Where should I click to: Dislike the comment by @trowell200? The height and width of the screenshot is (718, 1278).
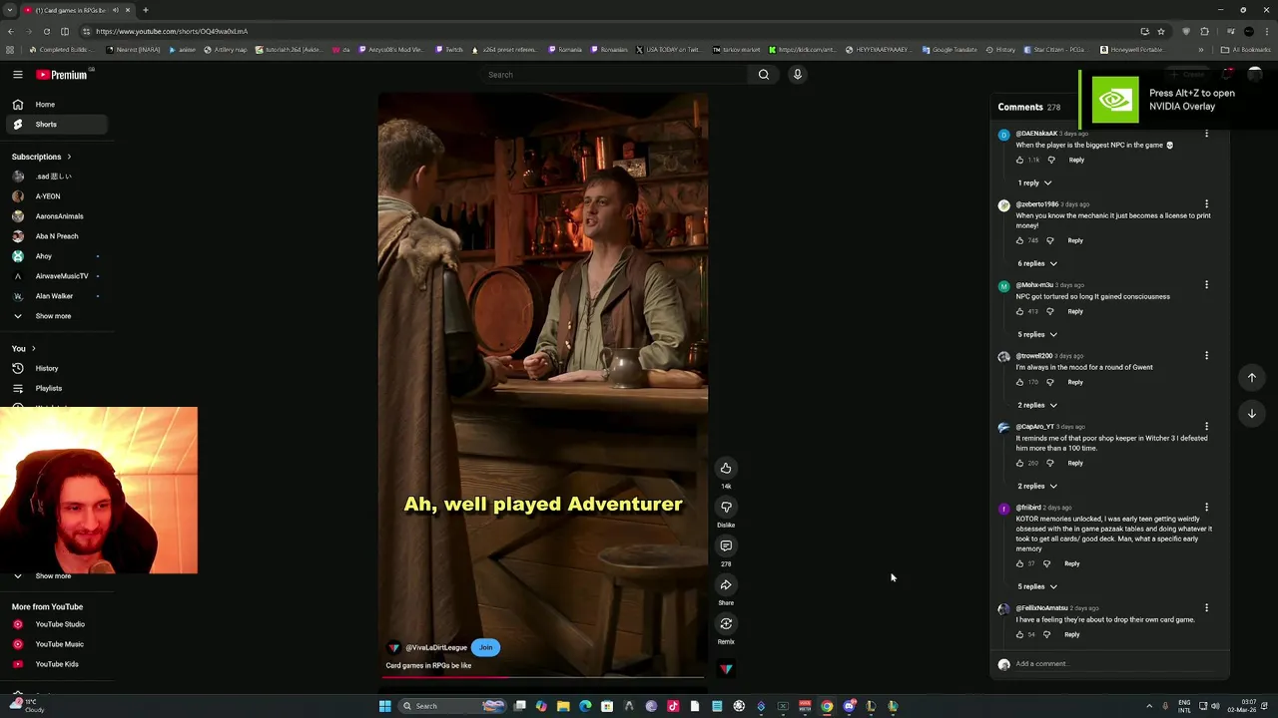(x=1050, y=382)
